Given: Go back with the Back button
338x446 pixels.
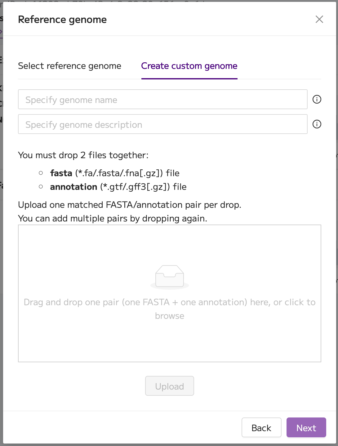Looking at the screenshot, I should (x=261, y=428).
